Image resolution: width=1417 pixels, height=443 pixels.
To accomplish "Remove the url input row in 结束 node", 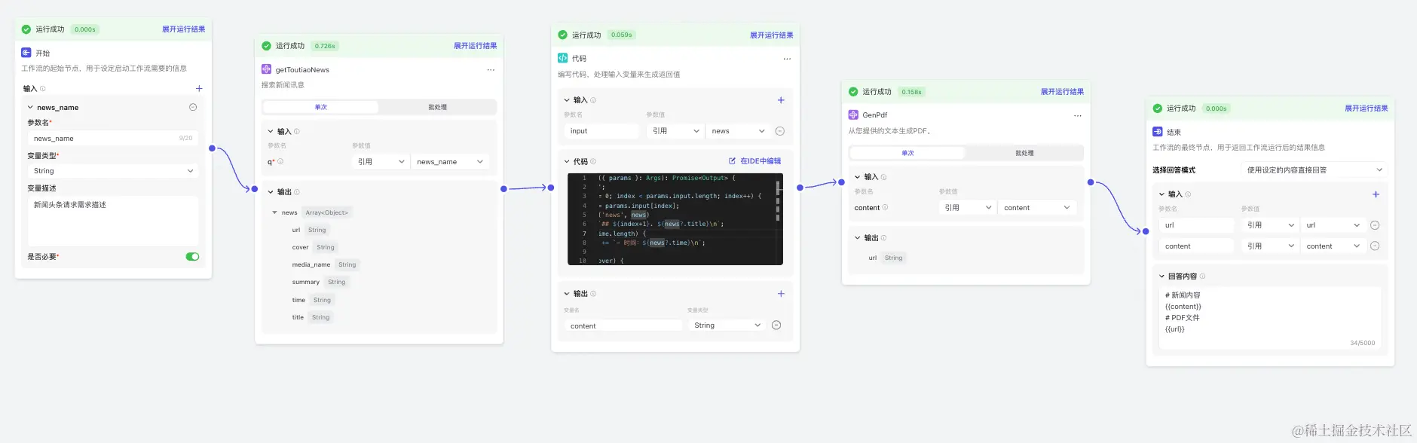I will tap(1375, 225).
